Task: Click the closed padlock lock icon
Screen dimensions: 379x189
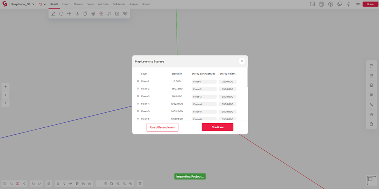Action: 84,184
